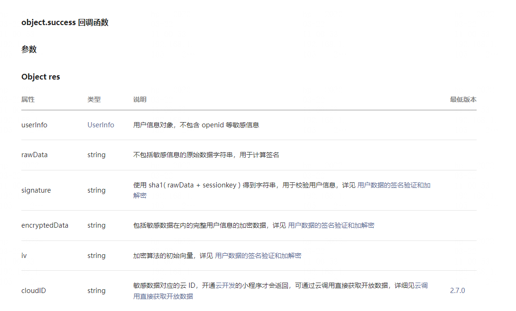The height and width of the screenshot is (311, 516).
Task: Select the cloudID attribute name
Action: point(33,290)
